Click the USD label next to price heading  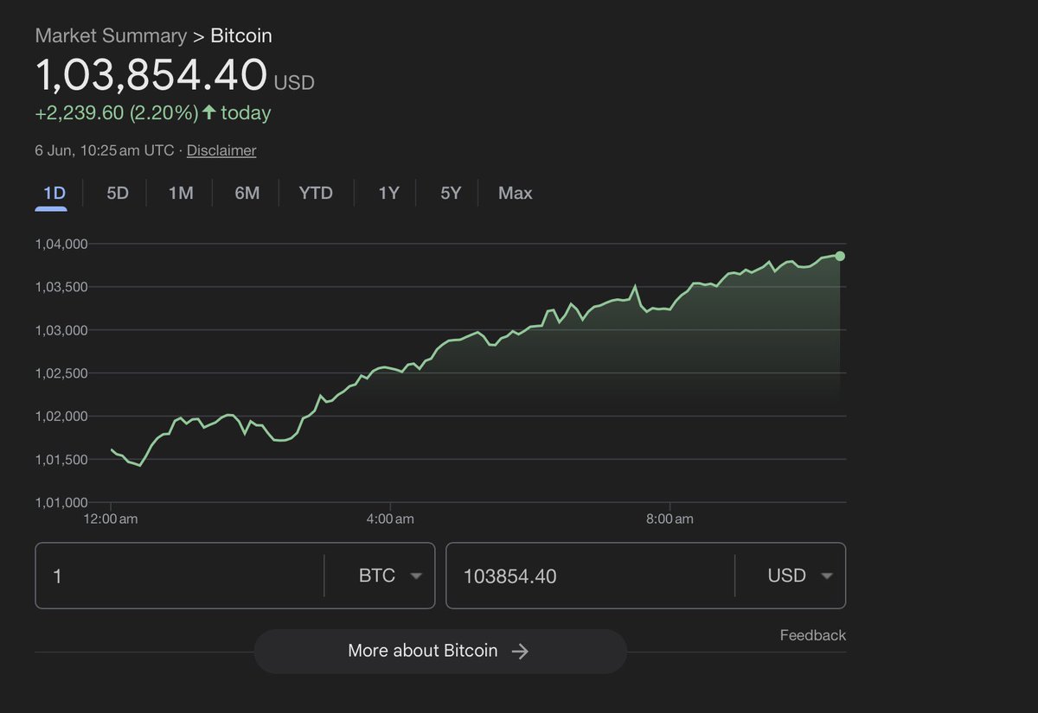coord(294,84)
